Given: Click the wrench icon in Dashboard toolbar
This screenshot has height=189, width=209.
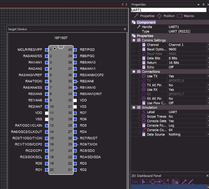Looking at the screenshot, I should 184,182.
